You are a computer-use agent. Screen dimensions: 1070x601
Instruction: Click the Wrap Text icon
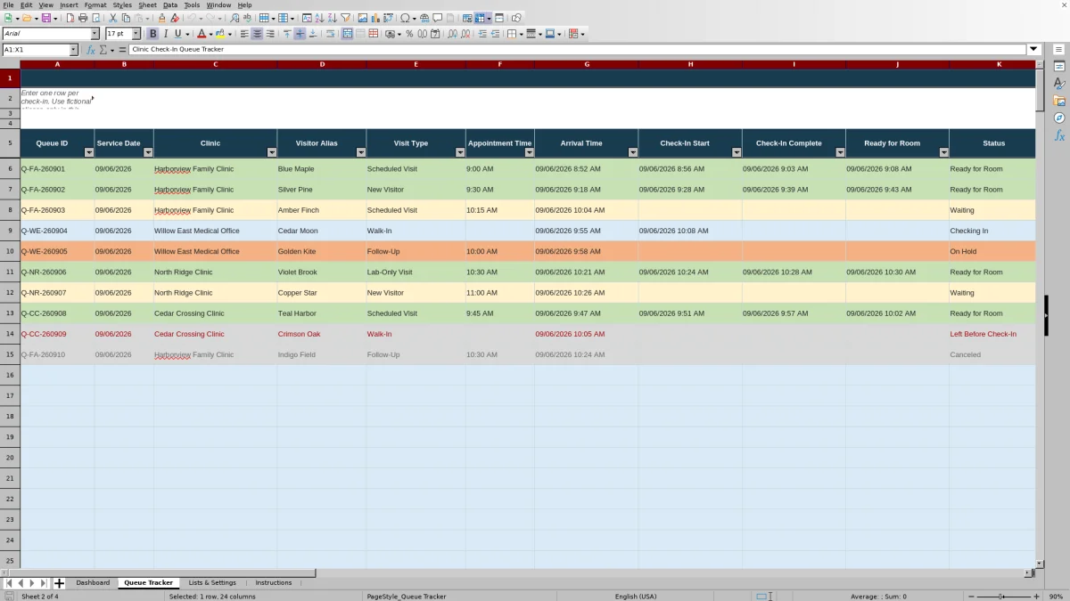pyautogui.click(x=330, y=34)
